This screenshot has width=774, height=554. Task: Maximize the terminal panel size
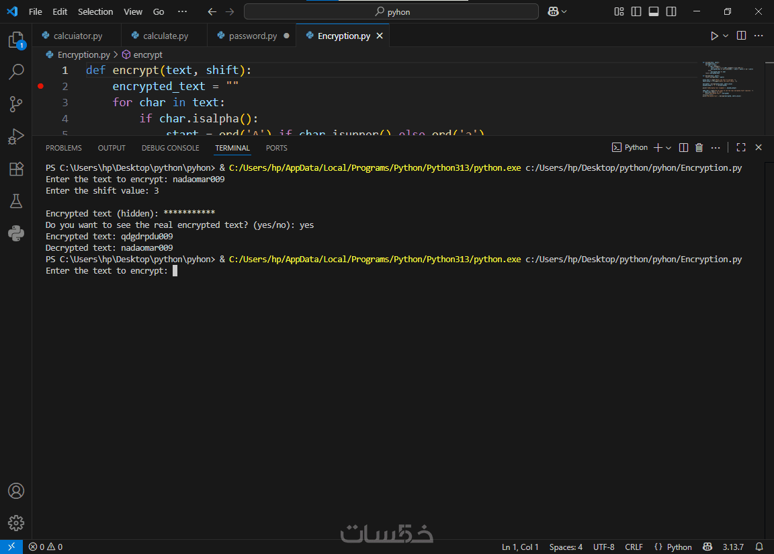[x=741, y=148]
